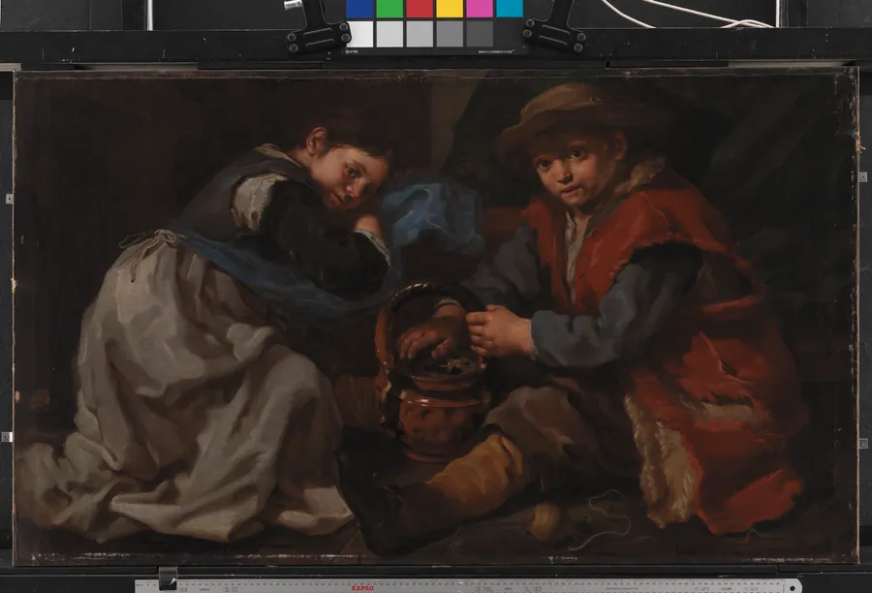
Task: Click the KAPRO label on the ruler
Action: [362, 587]
